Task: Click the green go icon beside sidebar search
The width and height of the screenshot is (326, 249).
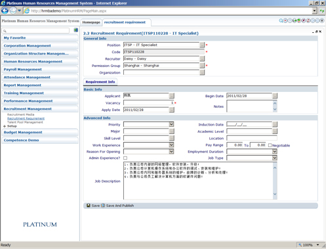Action: 75,30
